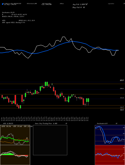The height and width of the screenshot is (165, 125).
Task: Click the 'Day Vol: 0 M' label
Action: pos(78,7)
